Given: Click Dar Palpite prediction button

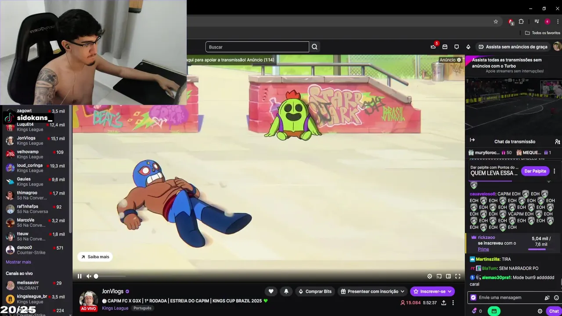Looking at the screenshot, I should point(535,171).
